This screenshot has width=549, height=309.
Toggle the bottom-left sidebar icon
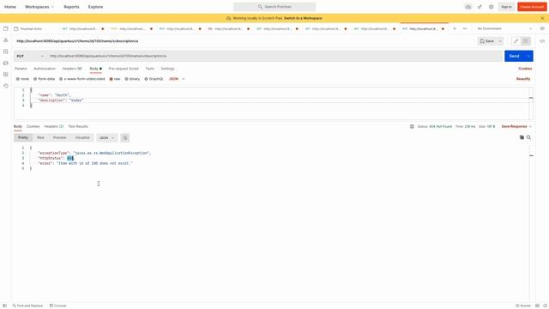point(4,306)
